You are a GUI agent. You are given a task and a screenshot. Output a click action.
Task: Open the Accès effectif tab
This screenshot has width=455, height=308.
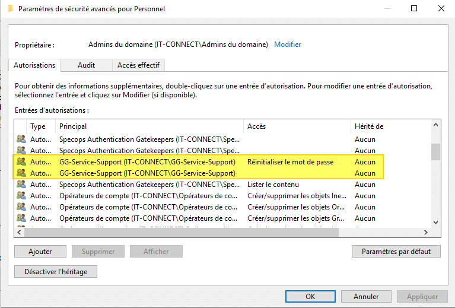(x=138, y=65)
